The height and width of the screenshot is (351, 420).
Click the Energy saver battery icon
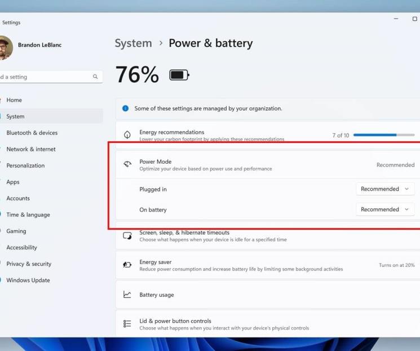click(127, 265)
